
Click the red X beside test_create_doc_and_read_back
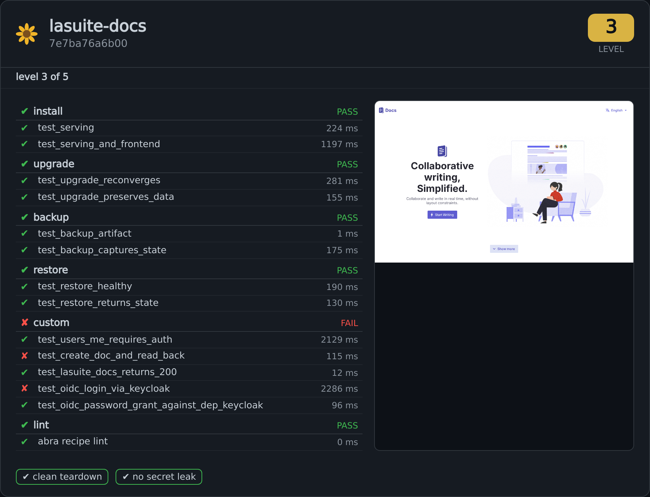(x=25, y=356)
